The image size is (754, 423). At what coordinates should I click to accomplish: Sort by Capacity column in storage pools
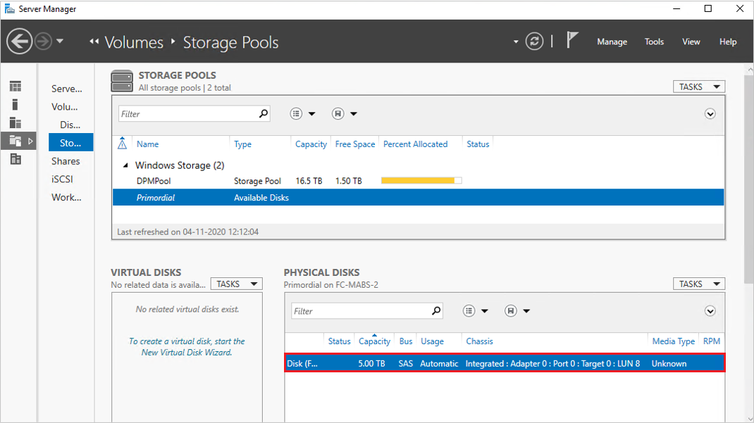[311, 144]
